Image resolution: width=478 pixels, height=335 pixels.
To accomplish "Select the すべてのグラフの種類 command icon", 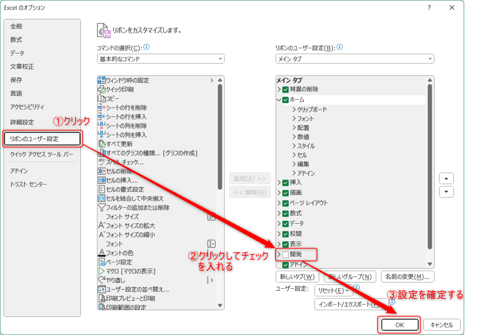I will [102, 153].
